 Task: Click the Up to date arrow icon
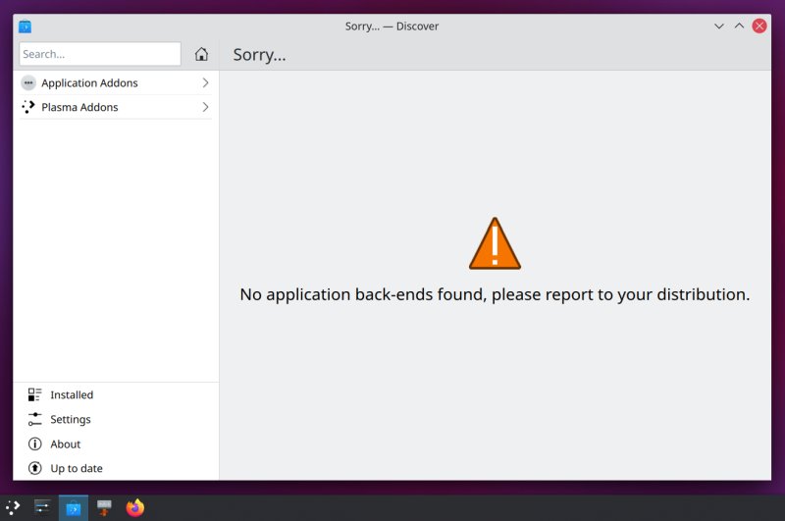[x=35, y=468]
